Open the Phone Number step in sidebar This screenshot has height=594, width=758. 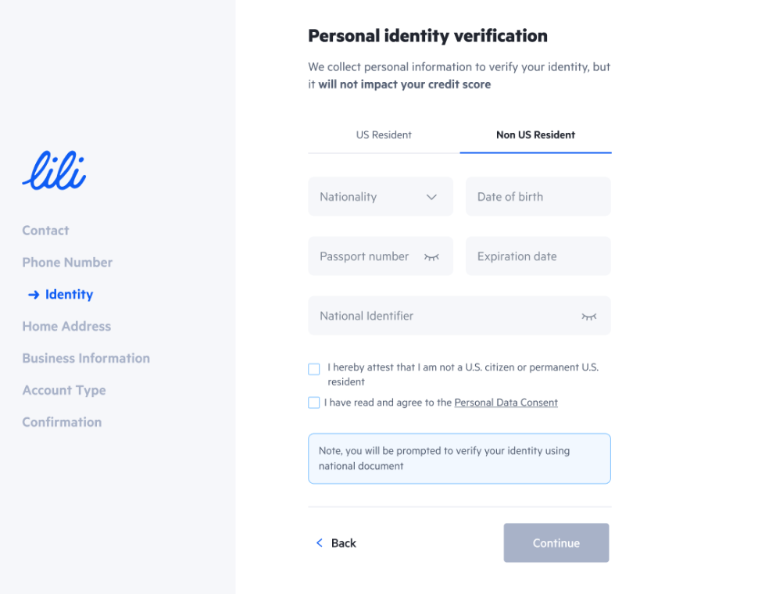coord(67,263)
